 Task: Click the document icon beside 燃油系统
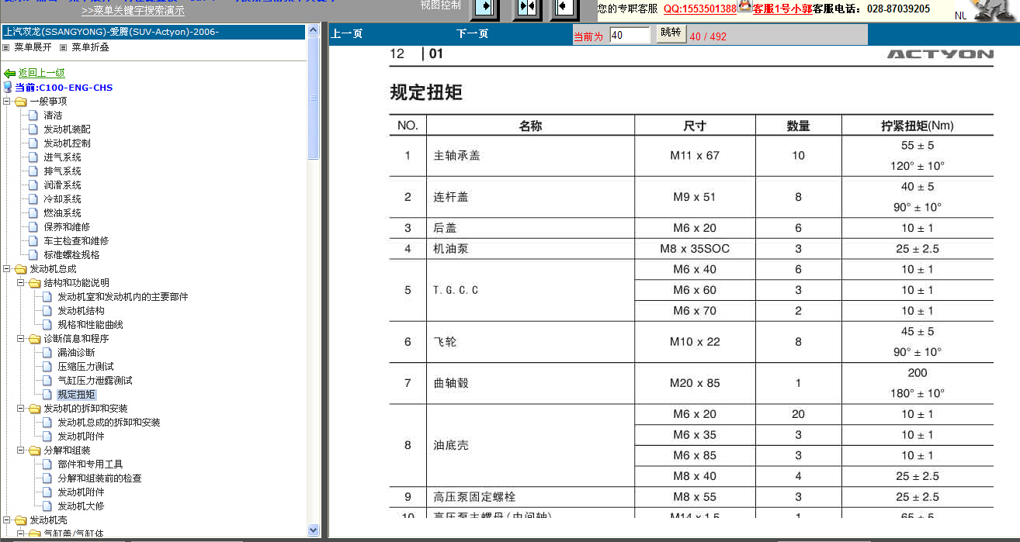click(33, 213)
